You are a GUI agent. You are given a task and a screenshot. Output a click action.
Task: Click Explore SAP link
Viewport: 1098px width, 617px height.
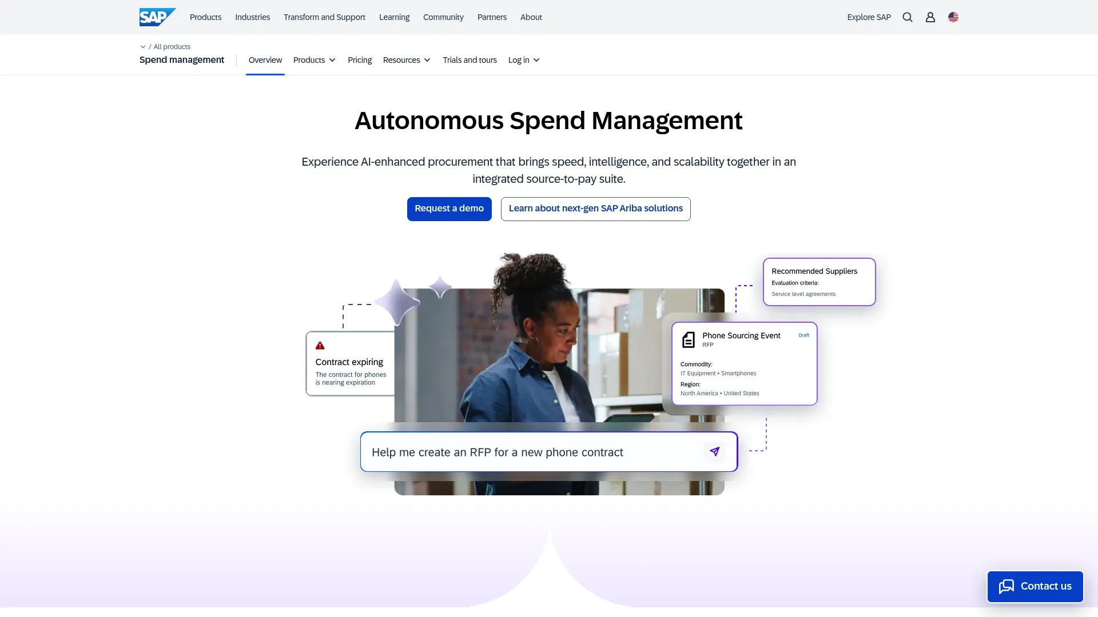(x=869, y=17)
